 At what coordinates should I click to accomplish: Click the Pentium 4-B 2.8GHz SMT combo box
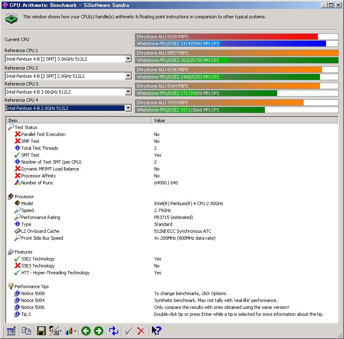click(x=68, y=76)
